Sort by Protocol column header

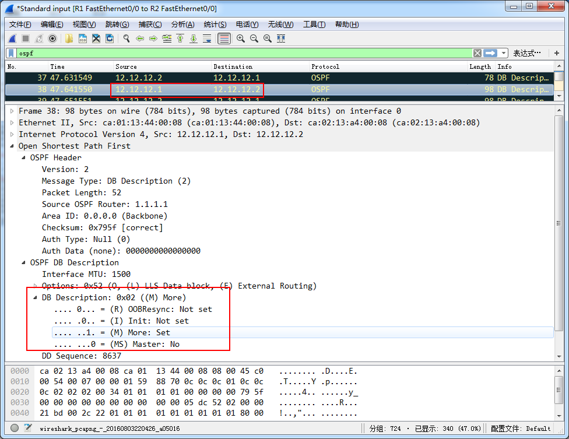[388, 67]
